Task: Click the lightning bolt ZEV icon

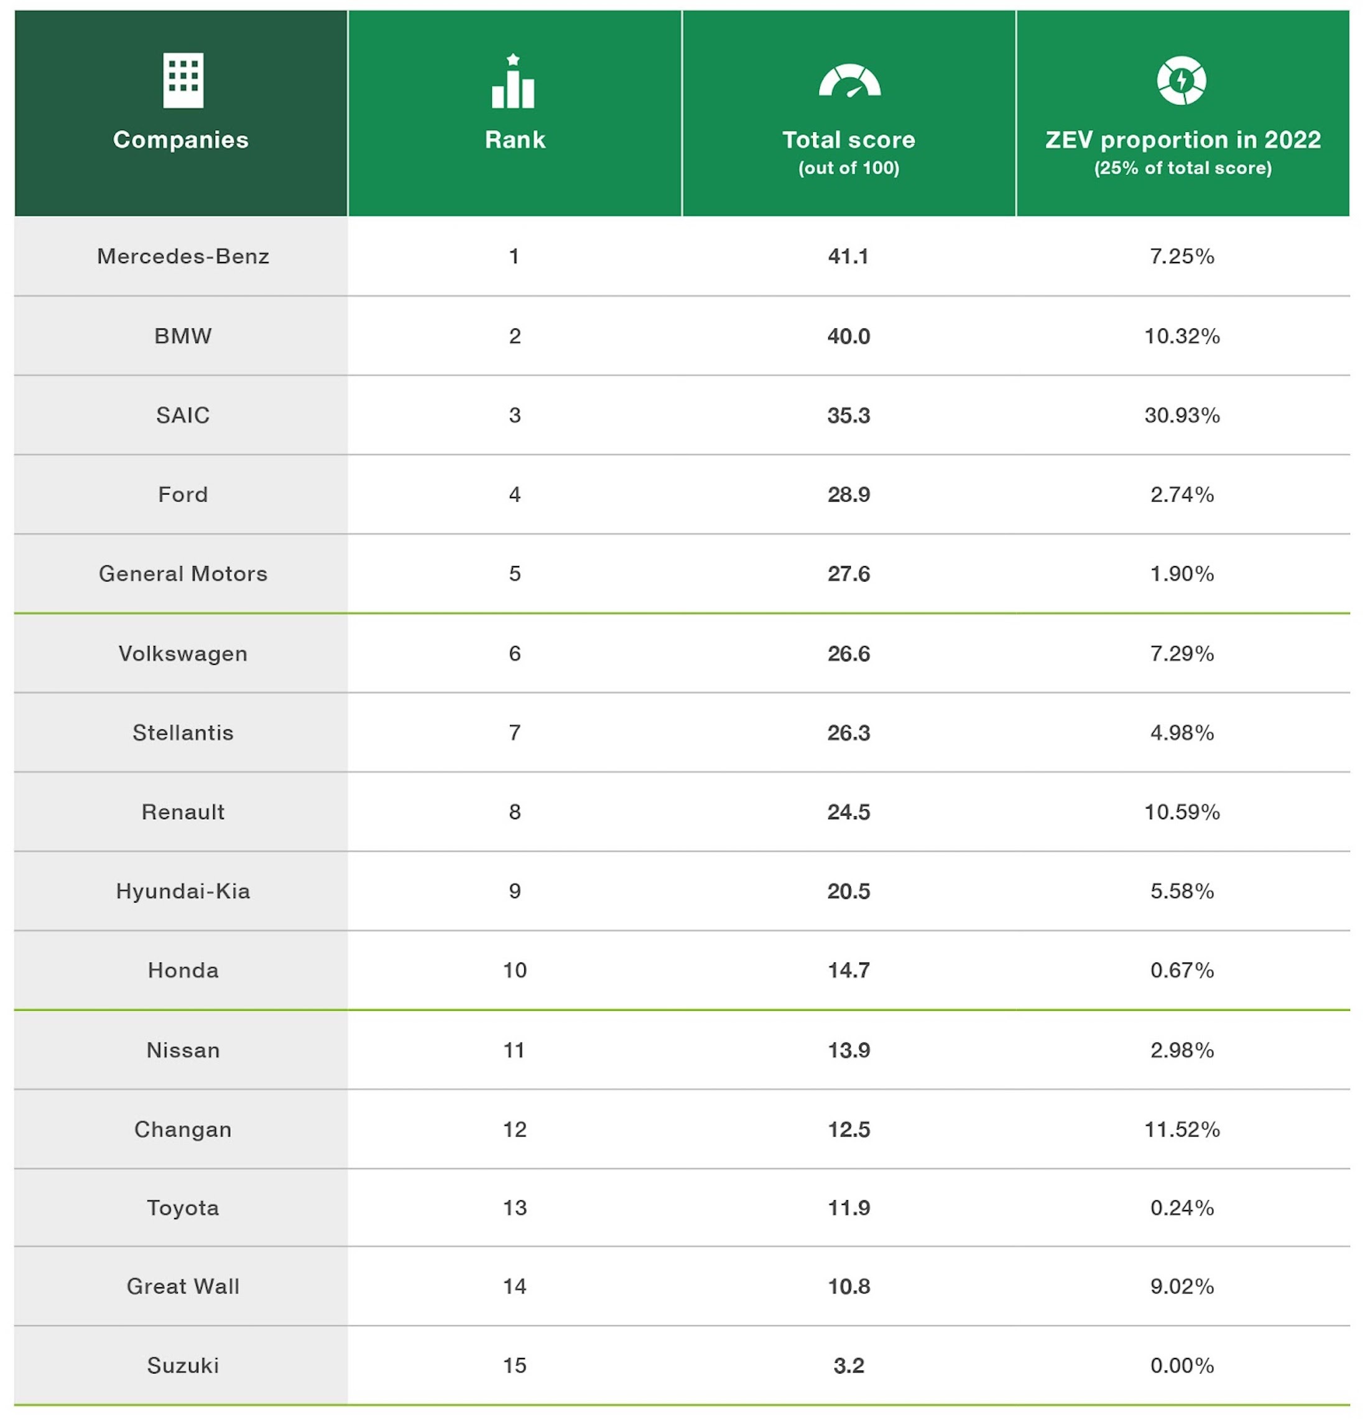Action: [x=1181, y=80]
